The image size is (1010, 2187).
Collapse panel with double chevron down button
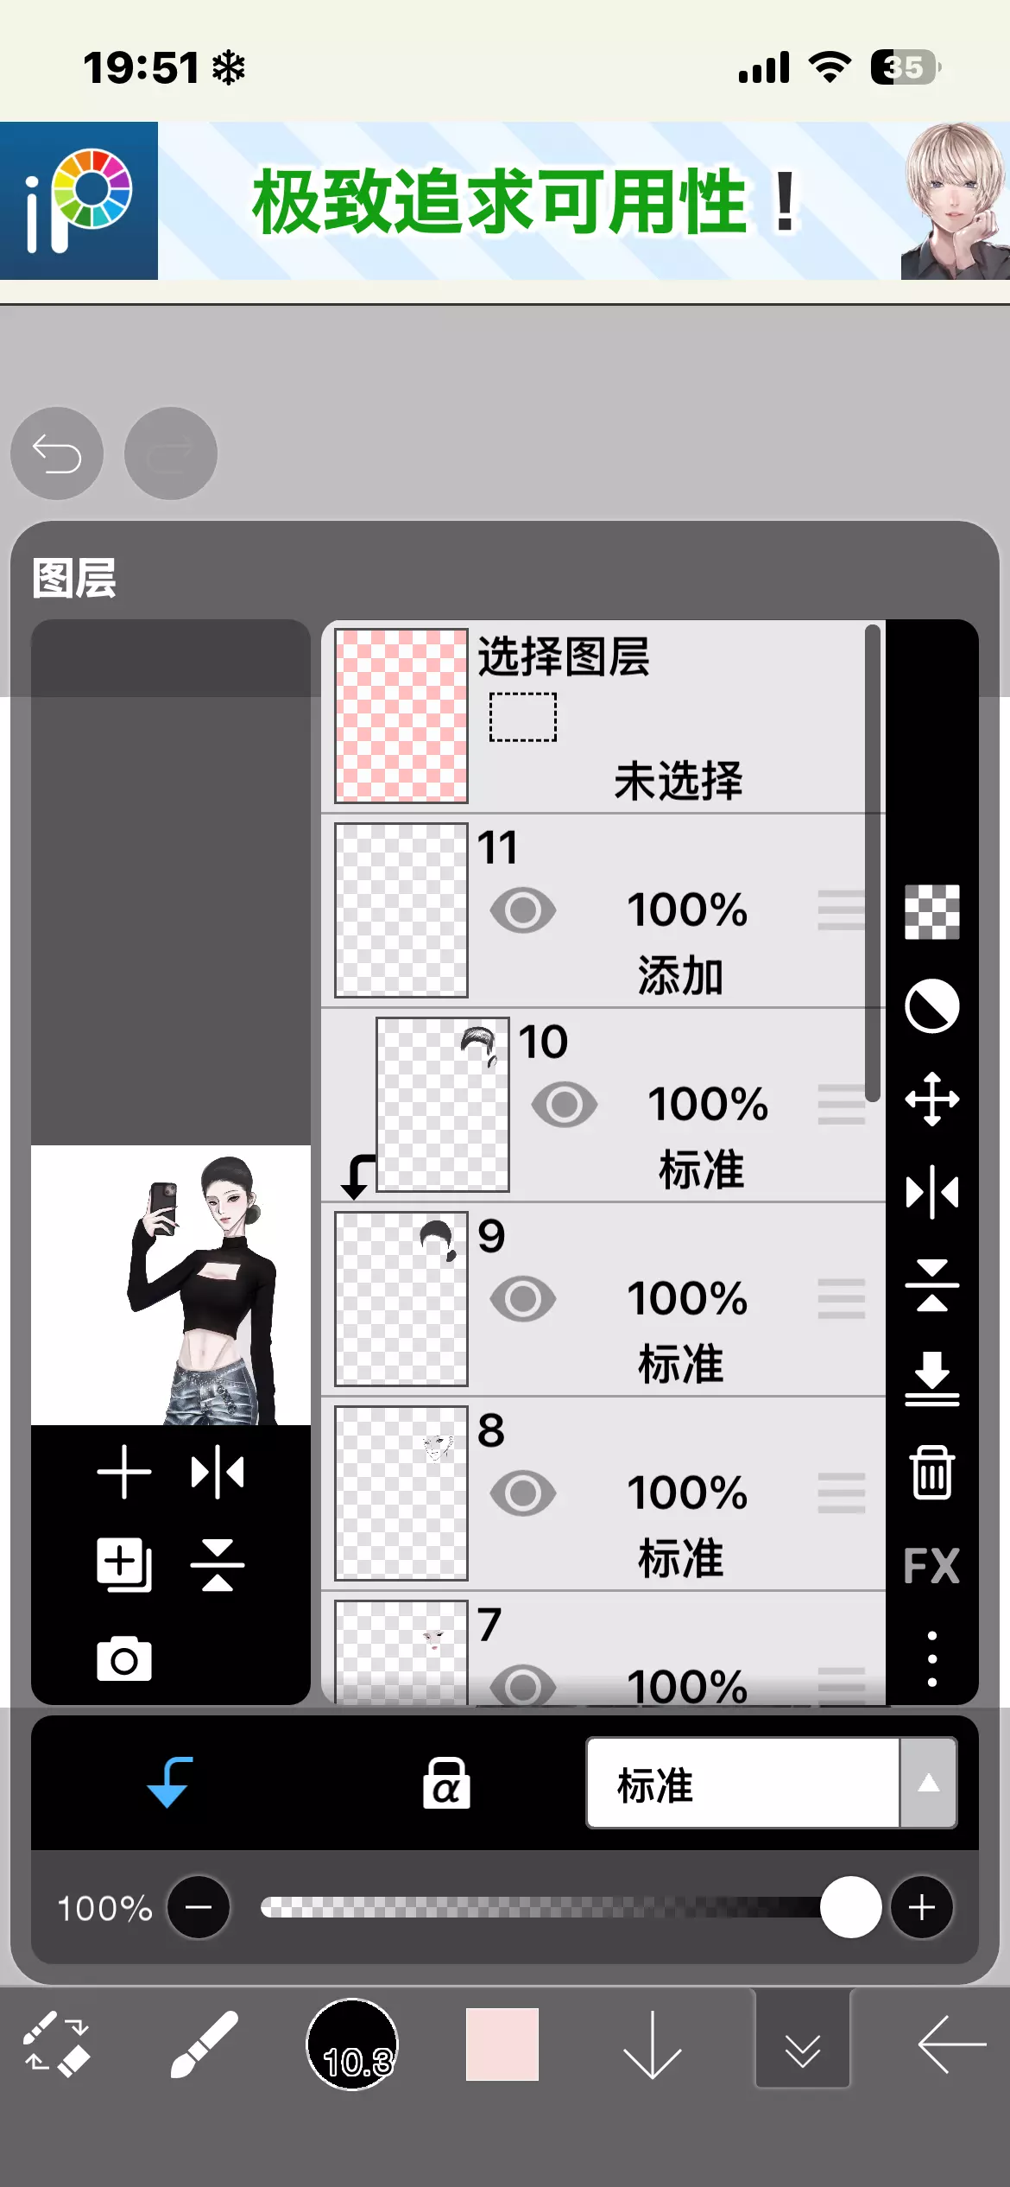[x=803, y=2044]
